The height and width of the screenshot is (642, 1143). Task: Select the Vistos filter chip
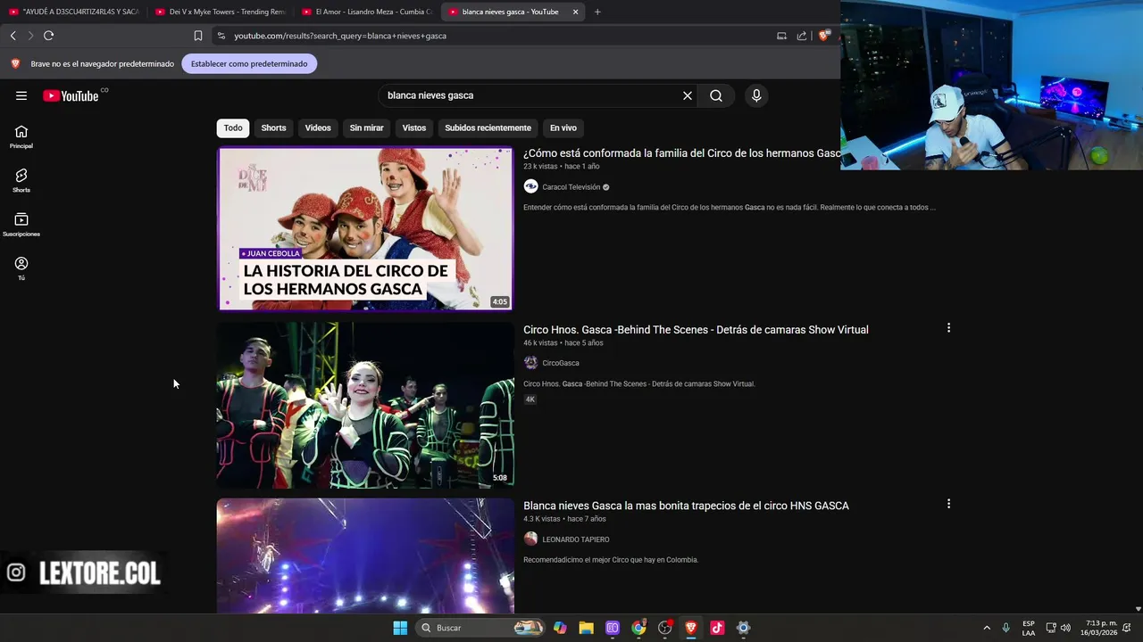(x=414, y=128)
